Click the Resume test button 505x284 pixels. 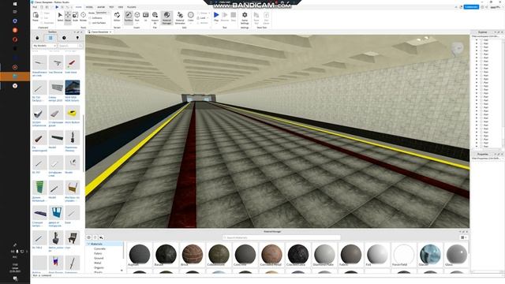pyautogui.click(x=225, y=17)
